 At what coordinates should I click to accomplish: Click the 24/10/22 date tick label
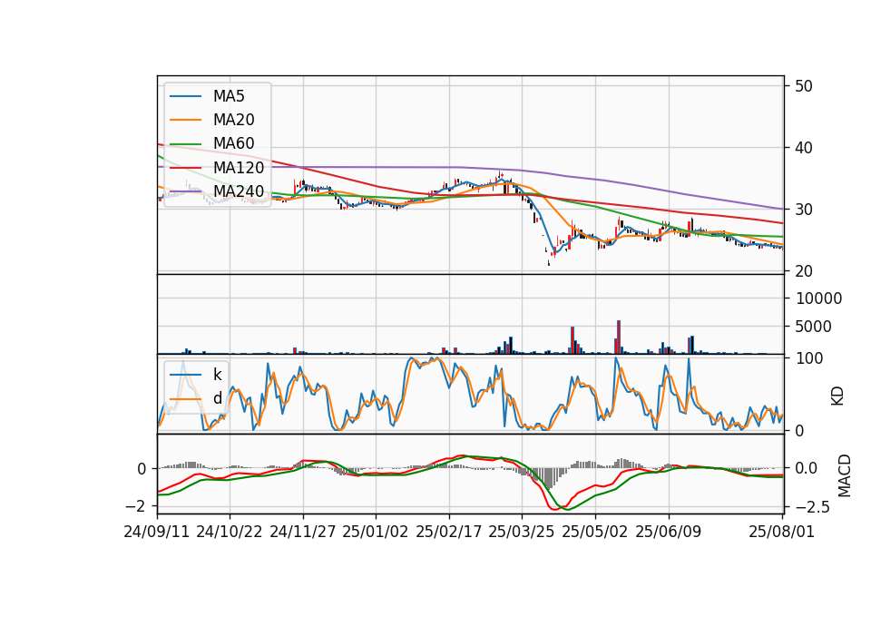(x=230, y=532)
